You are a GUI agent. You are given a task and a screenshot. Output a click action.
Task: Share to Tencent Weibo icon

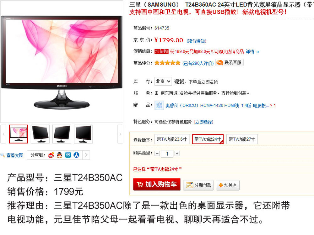tap(68, 155)
